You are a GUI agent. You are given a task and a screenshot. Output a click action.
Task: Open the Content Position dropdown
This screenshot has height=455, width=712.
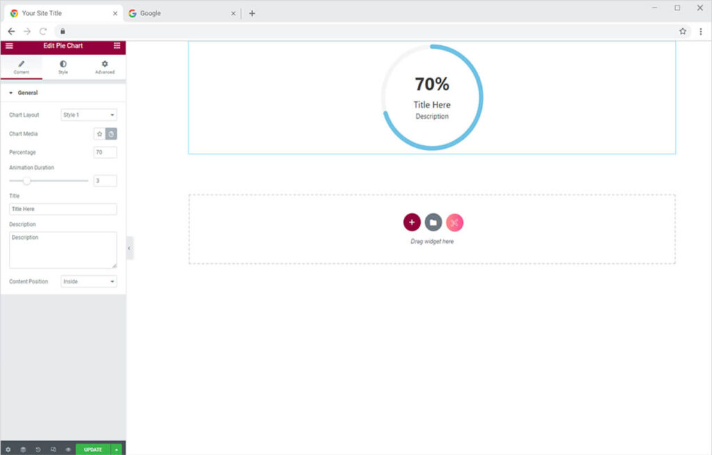(89, 282)
